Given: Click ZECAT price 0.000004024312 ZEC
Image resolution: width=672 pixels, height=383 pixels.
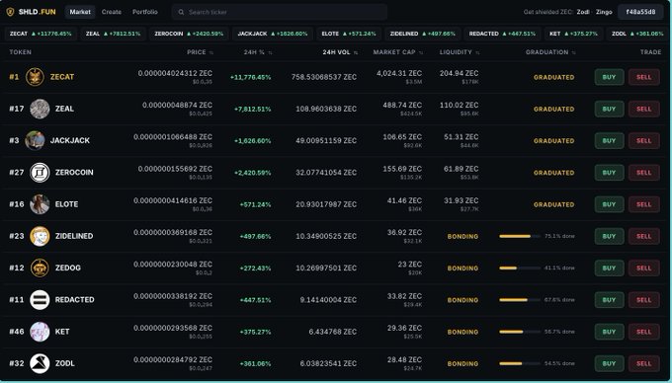Looking at the screenshot, I should click(x=175, y=74).
